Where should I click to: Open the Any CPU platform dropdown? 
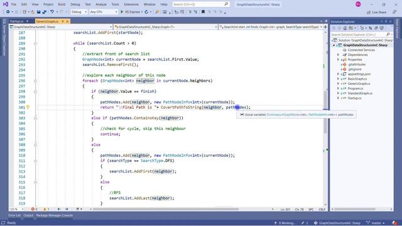104,12
